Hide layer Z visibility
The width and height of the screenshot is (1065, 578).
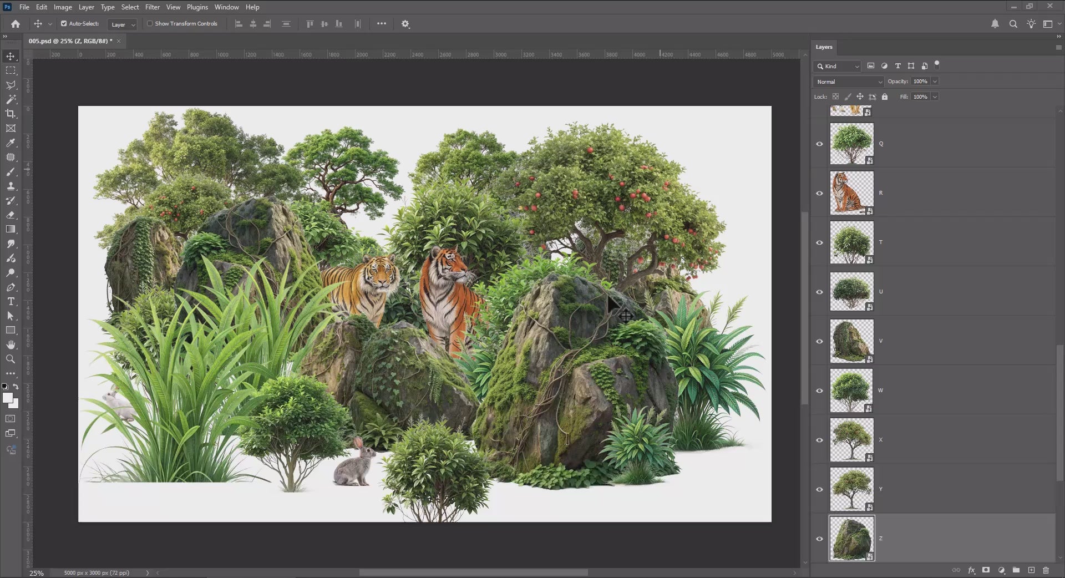tap(819, 539)
